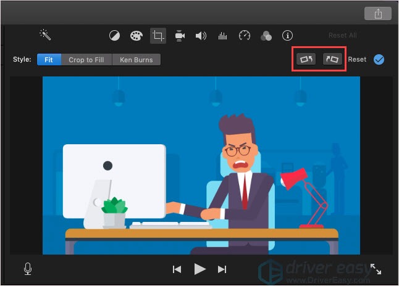
Task: Open the speed settings
Action: coord(245,36)
